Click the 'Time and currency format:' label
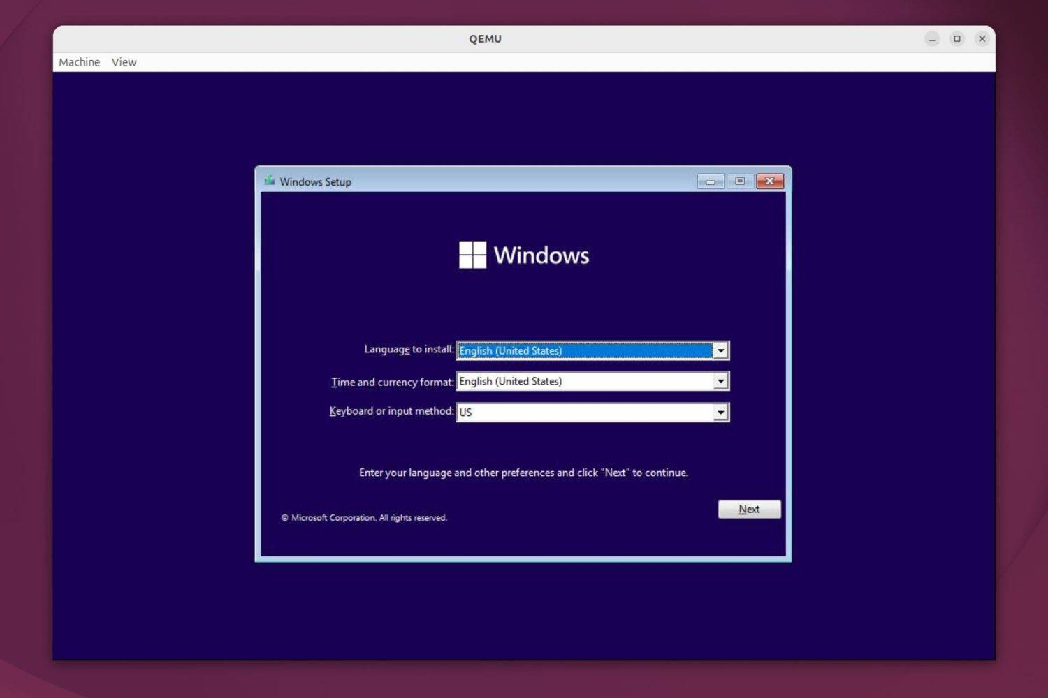Screen dimensions: 1048x698 point(392,382)
